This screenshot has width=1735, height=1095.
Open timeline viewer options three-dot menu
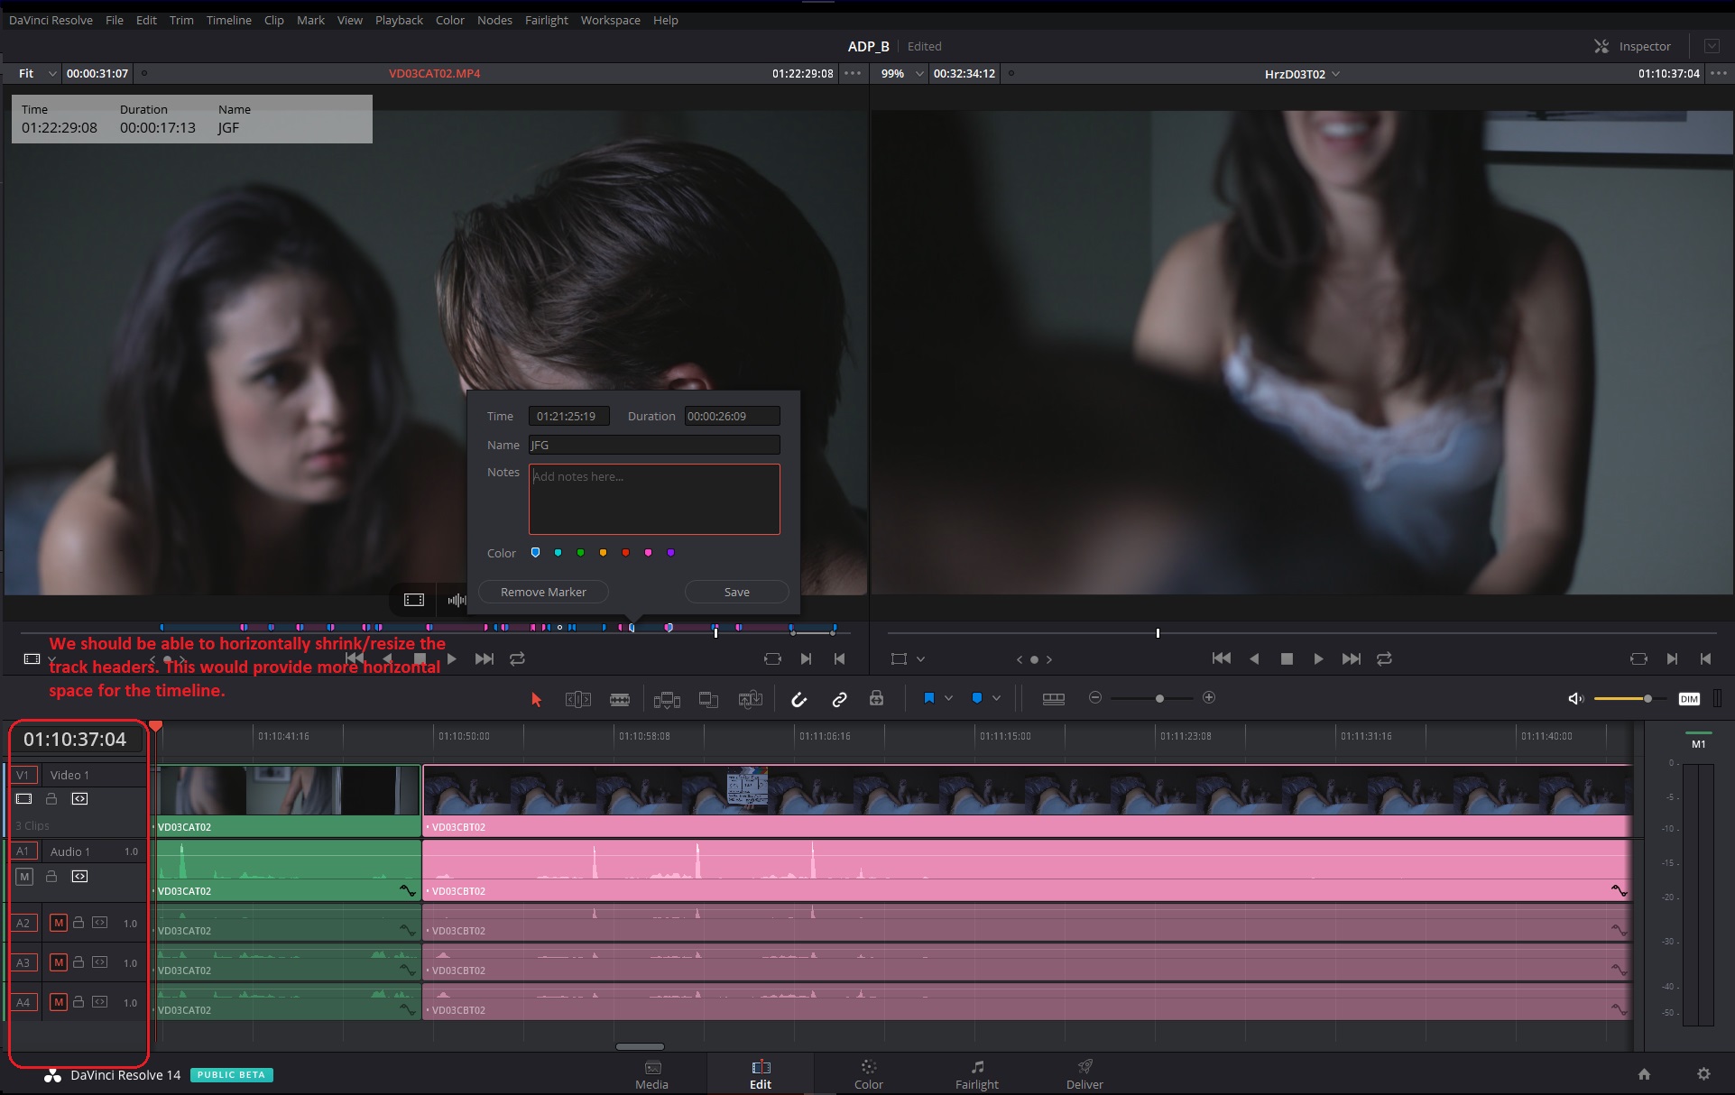point(1719,73)
